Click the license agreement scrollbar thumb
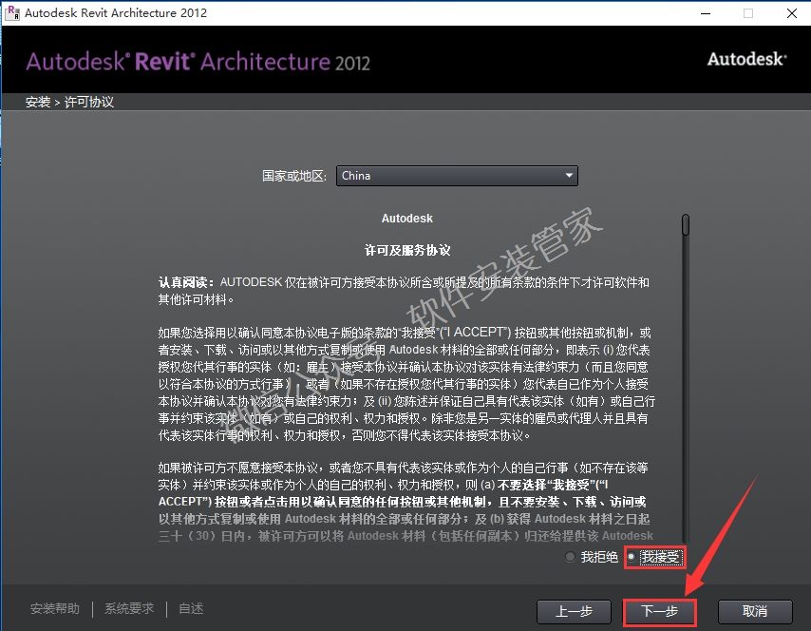The width and height of the screenshot is (811, 631). [685, 224]
